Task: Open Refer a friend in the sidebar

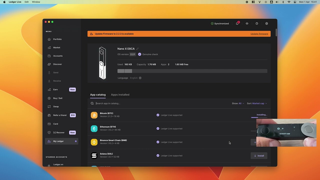Action: click(x=61, y=115)
